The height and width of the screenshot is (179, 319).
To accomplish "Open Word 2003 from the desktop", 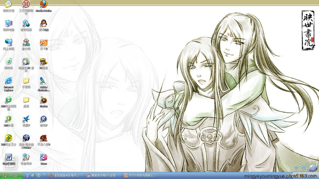I will point(9,157).
